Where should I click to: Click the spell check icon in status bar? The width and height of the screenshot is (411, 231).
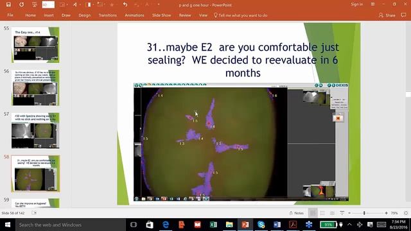[x=34, y=213]
